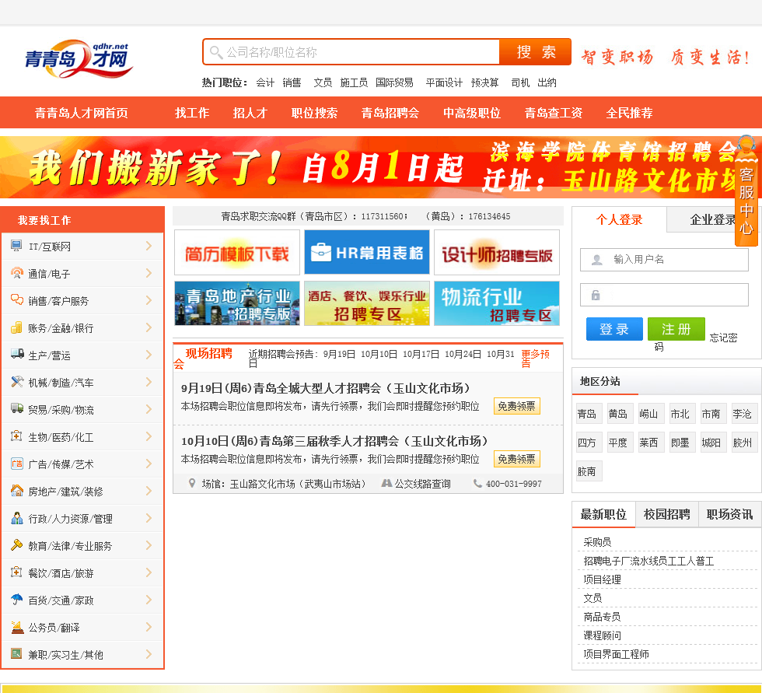Screen dimensions: 762x693
Task: Open the 更多预告 link
Action: tap(535, 358)
